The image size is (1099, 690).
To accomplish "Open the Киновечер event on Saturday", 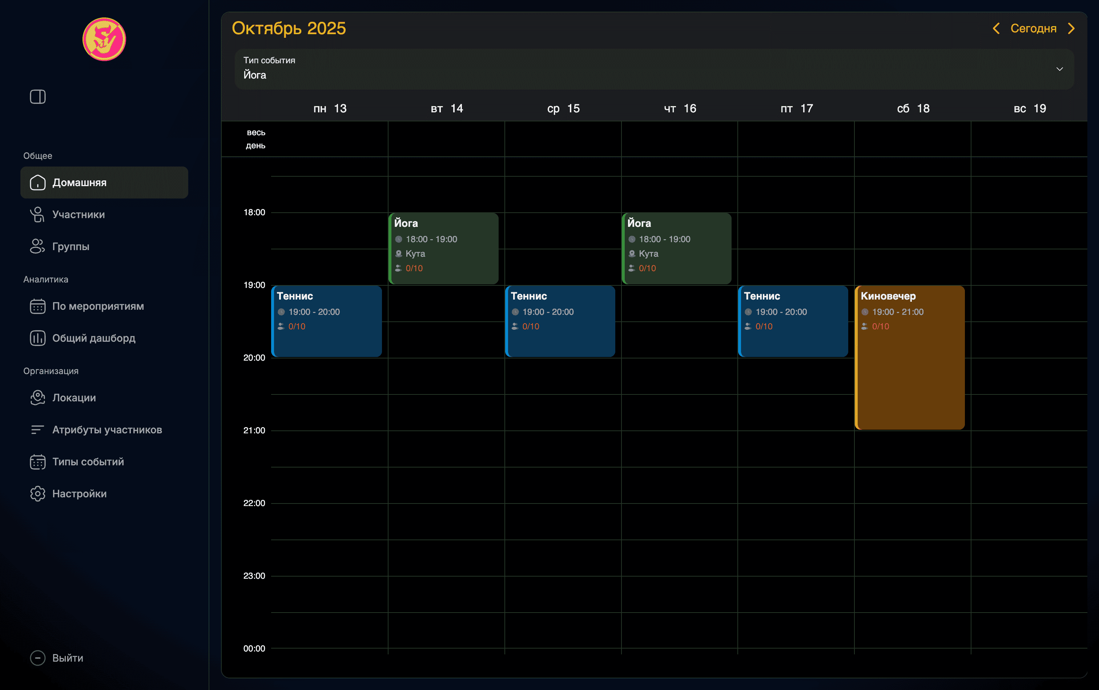I will point(910,357).
